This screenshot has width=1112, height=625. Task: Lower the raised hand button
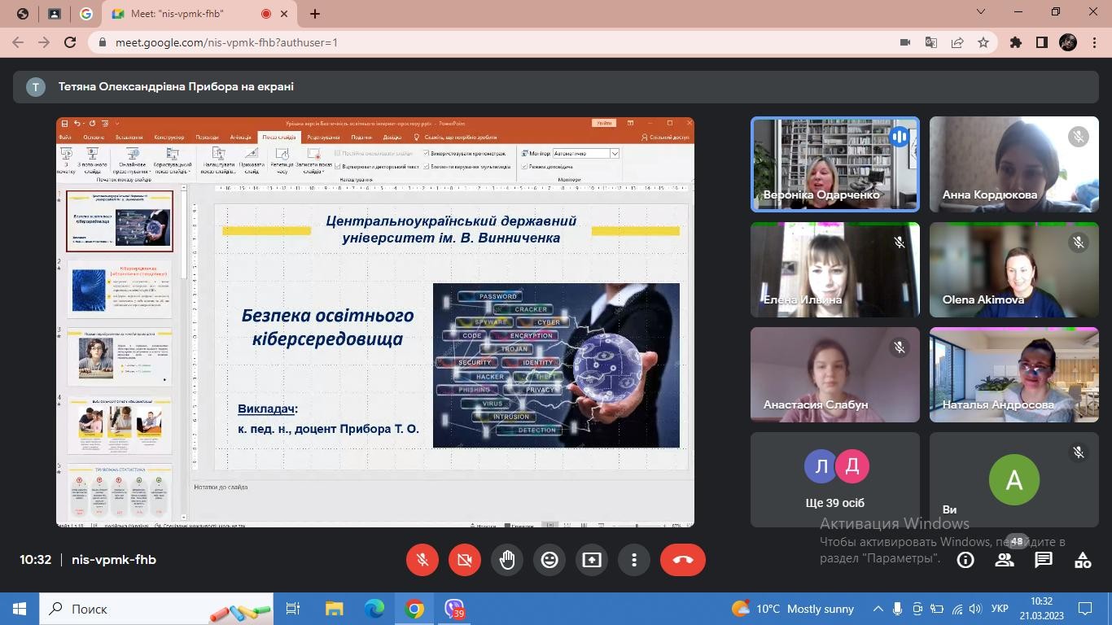[507, 560]
